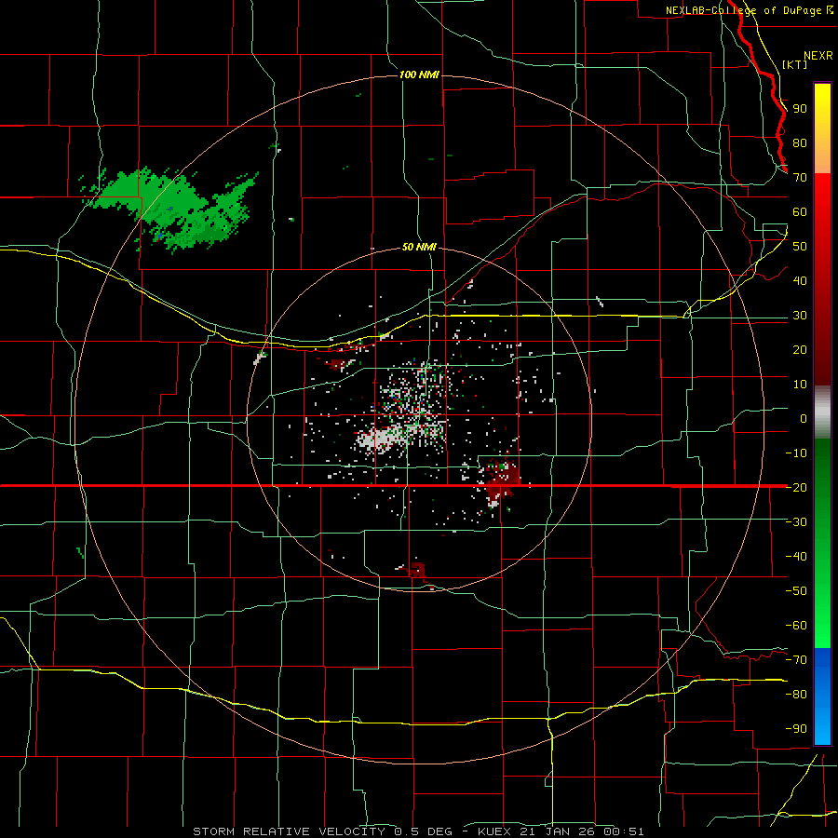
Task: Click the [KT] units label
Action: pos(794,64)
